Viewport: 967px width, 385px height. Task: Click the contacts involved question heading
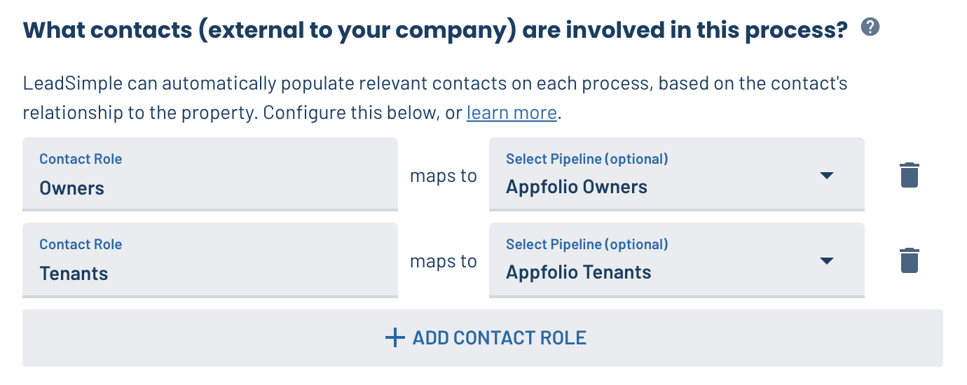tap(436, 30)
